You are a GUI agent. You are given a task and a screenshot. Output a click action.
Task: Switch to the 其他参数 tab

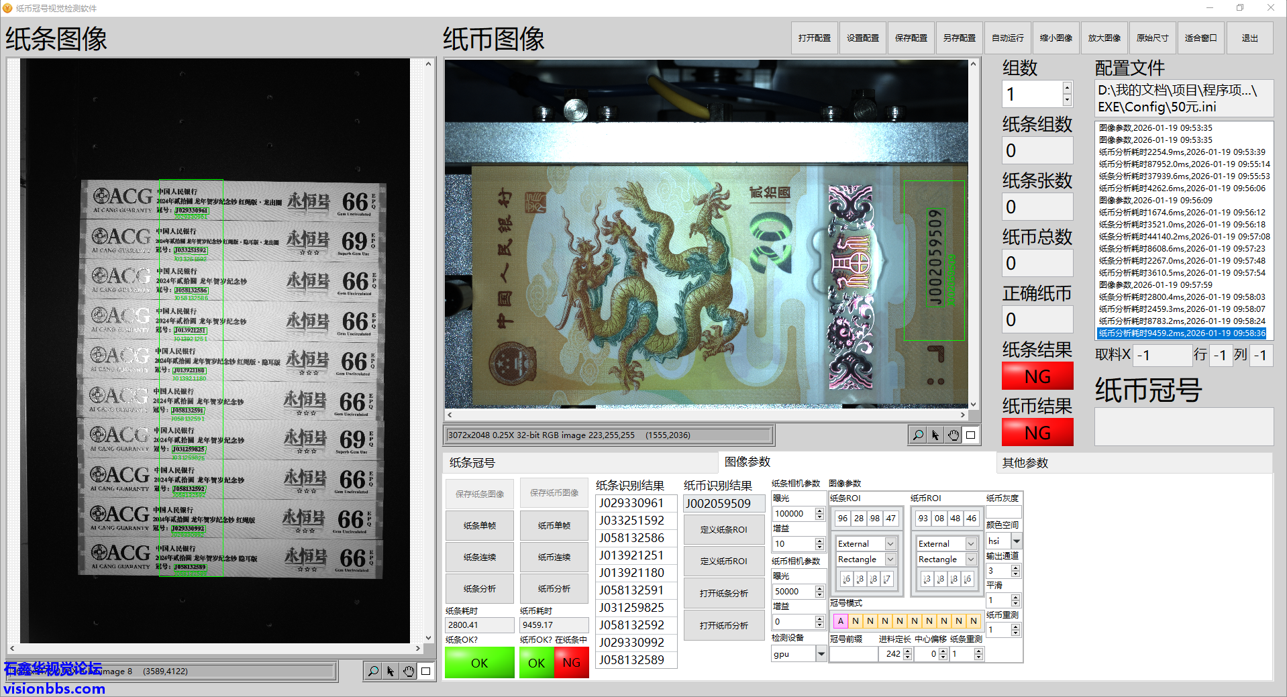pyautogui.click(x=1025, y=463)
